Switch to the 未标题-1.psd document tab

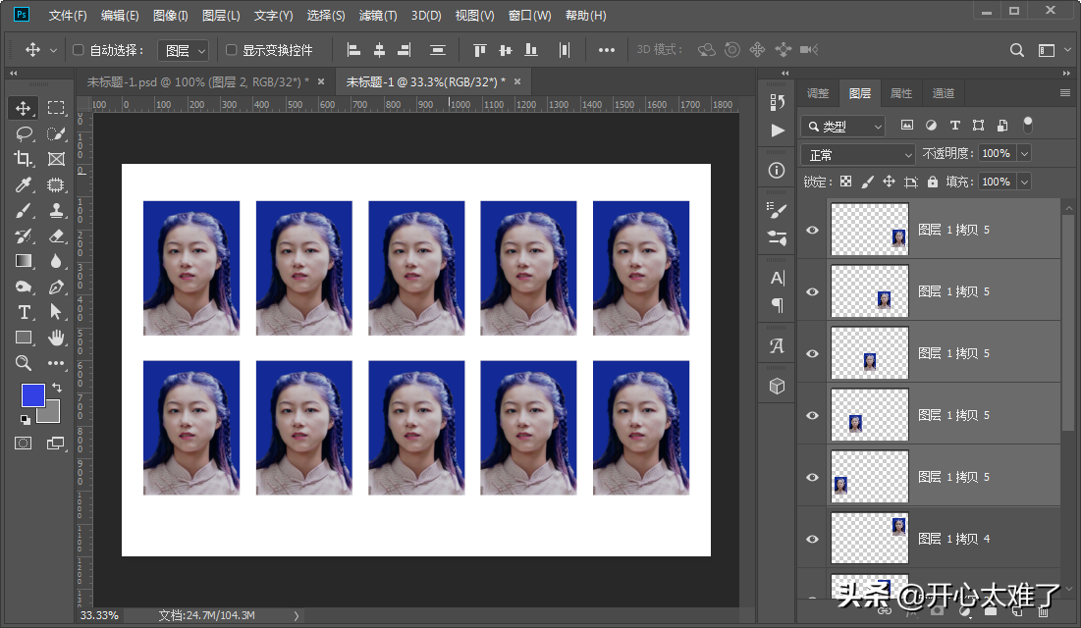[197, 81]
